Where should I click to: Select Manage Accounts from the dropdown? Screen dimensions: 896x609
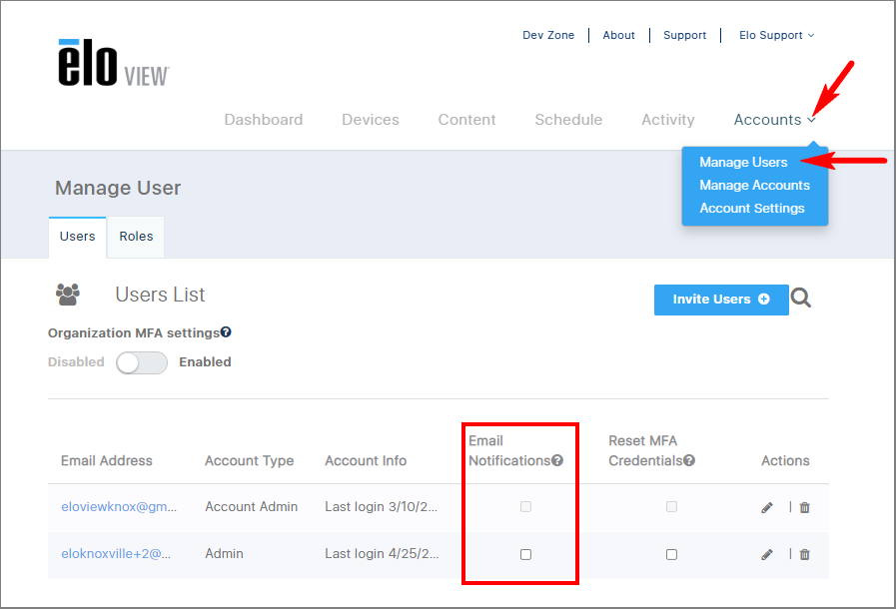(x=754, y=185)
